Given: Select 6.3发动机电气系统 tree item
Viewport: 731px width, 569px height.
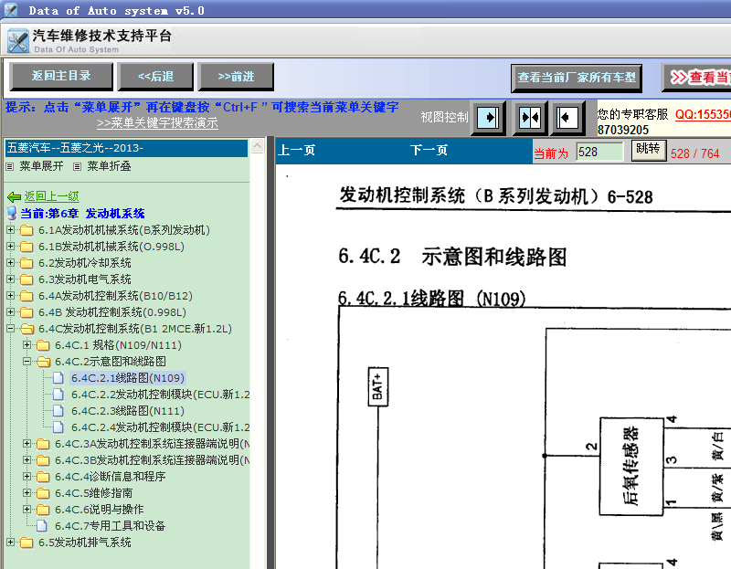Looking at the screenshot, I should click(84, 279).
